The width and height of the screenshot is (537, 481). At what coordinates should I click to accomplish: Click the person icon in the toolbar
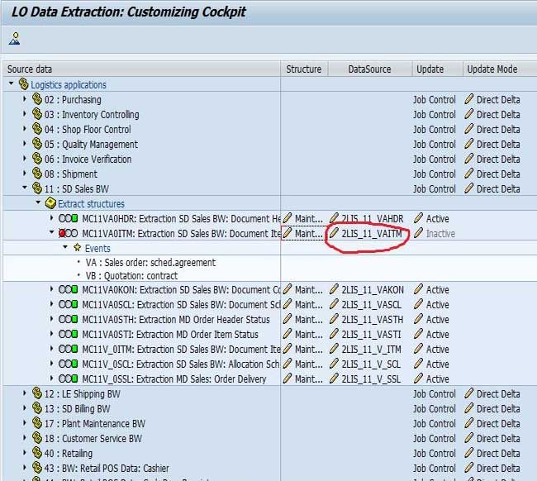15,38
